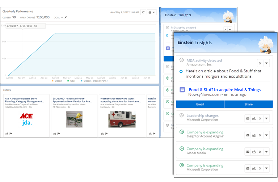Open dropdown for Global Media insight
278x182 pixels.
(266, 152)
